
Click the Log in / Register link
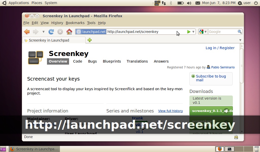(x=220, y=48)
